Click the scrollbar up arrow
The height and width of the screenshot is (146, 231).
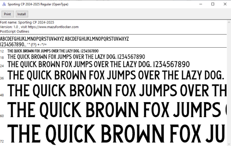click(x=229, y=22)
